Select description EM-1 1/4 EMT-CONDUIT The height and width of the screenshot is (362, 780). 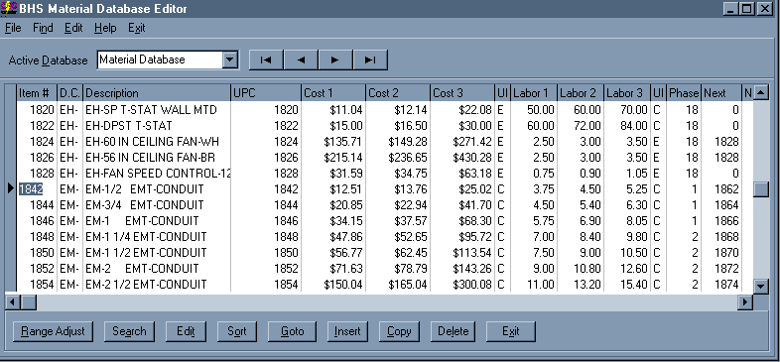pos(146,237)
